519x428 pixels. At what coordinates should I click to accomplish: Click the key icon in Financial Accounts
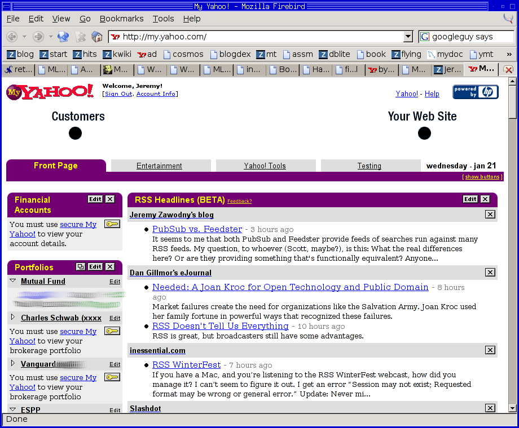[x=112, y=224]
